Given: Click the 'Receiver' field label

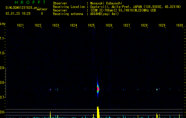Looking at the screenshot, I should (x=60, y=10).
